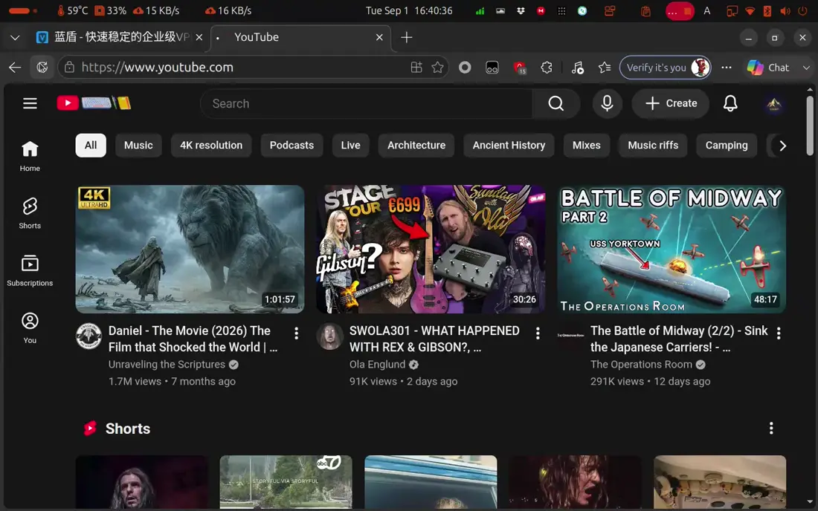This screenshot has width=818, height=511.
Task: Open the YouTube hamburger guide menu
Action: pyautogui.click(x=30, y=104)
